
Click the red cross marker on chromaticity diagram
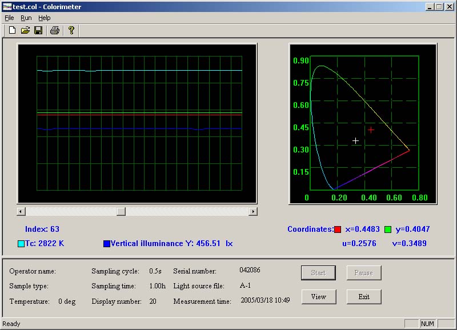371,130
